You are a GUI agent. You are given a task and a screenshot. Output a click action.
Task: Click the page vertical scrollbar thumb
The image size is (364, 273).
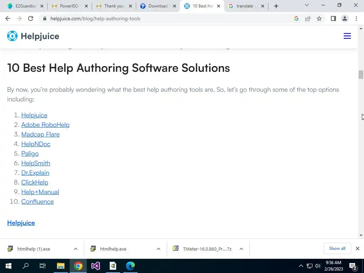tap(361, 75)
